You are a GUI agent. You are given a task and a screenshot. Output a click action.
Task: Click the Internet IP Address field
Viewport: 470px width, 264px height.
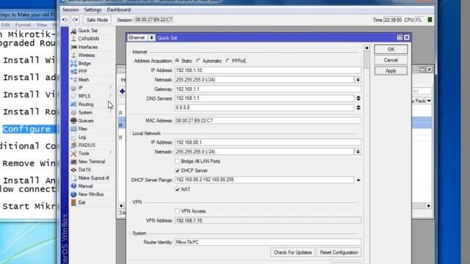click(268, 70)
